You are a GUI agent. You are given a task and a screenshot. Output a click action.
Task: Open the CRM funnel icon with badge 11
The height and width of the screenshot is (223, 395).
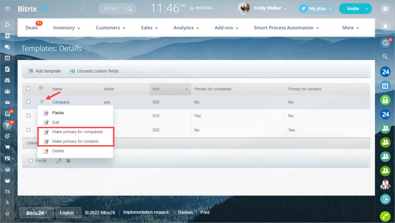[x=7, y=125]
